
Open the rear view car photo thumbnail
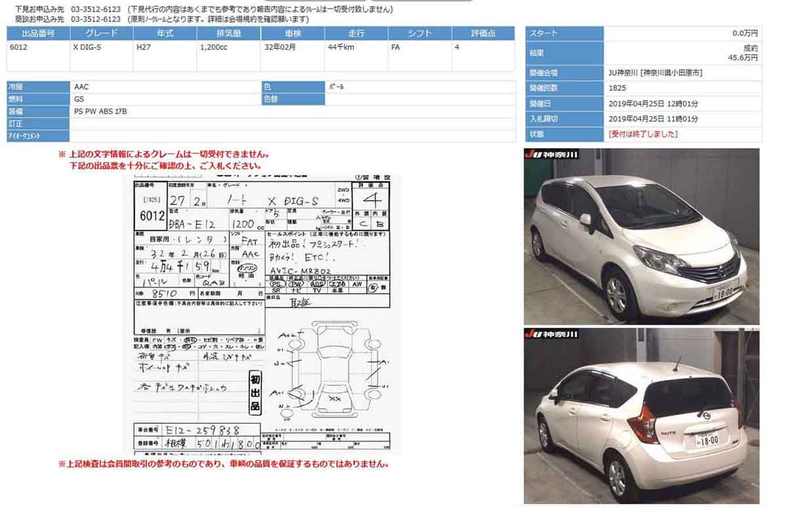tap(641, 416)
